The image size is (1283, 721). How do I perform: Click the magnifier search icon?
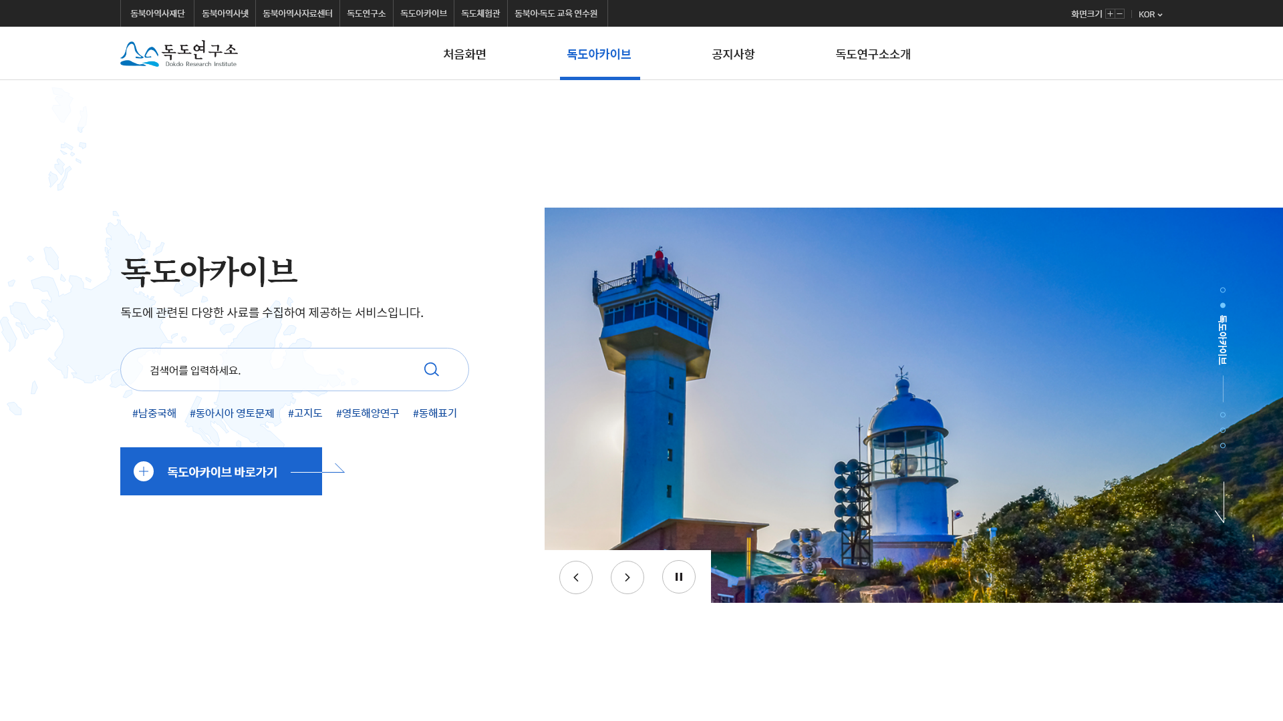click(431, 369)
